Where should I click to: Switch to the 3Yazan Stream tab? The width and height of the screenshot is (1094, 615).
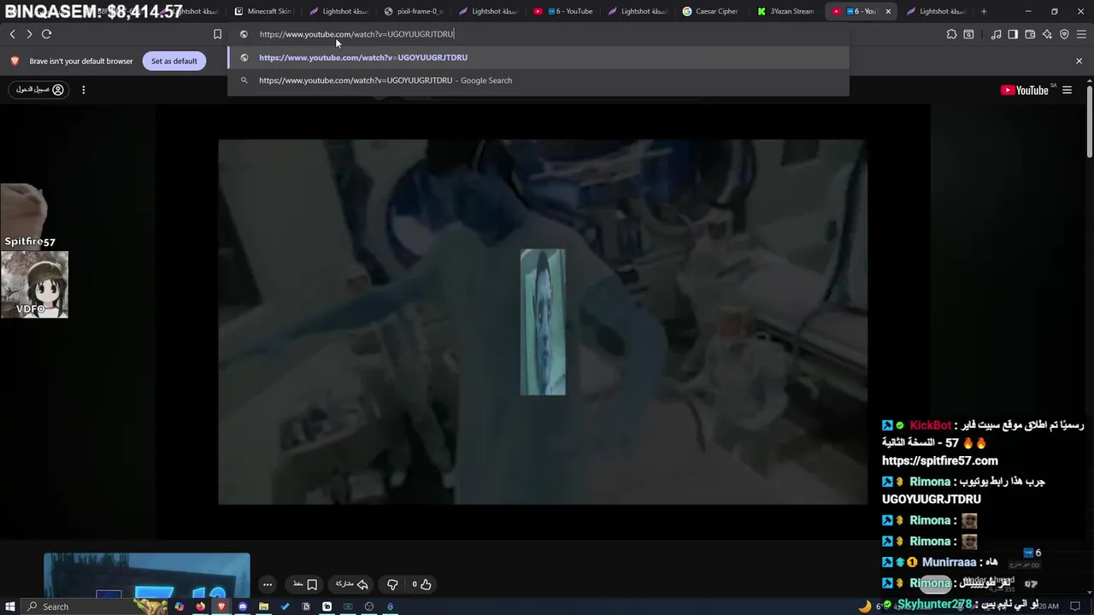point(786,11)
